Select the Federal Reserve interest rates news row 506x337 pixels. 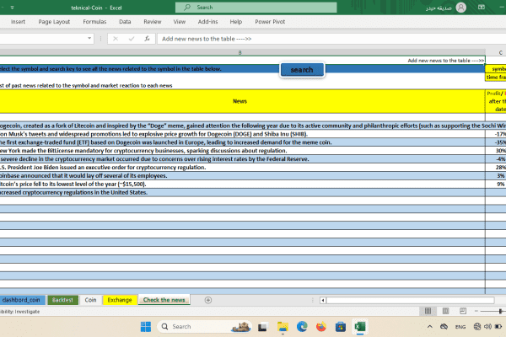[x=242, y=159]
